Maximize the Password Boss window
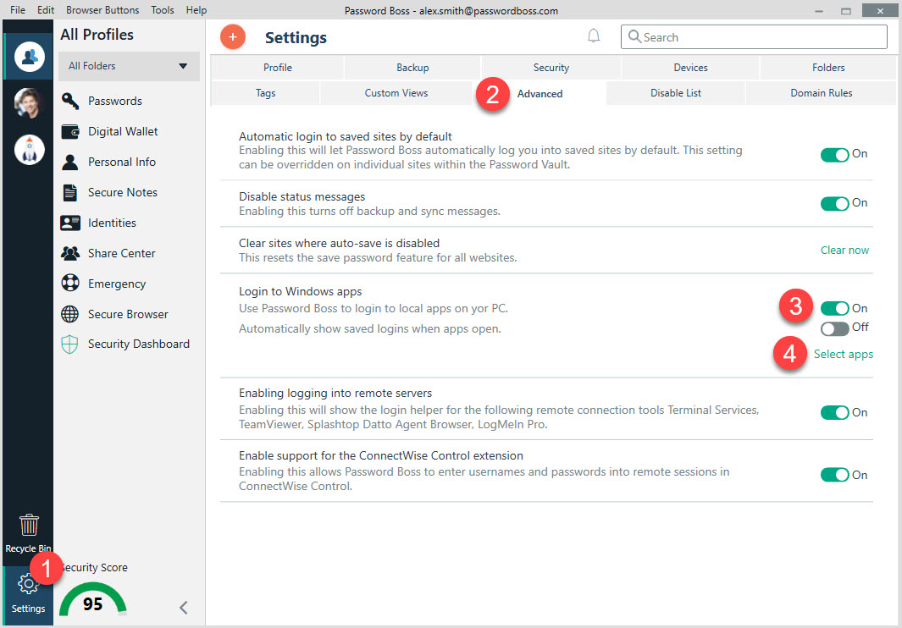902x628 pixels. [845, 11]
